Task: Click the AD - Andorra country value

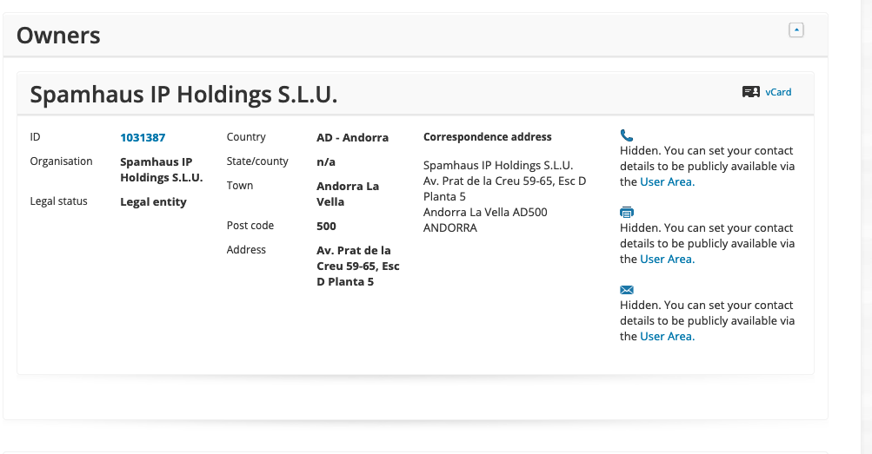Action: point(353,138)
